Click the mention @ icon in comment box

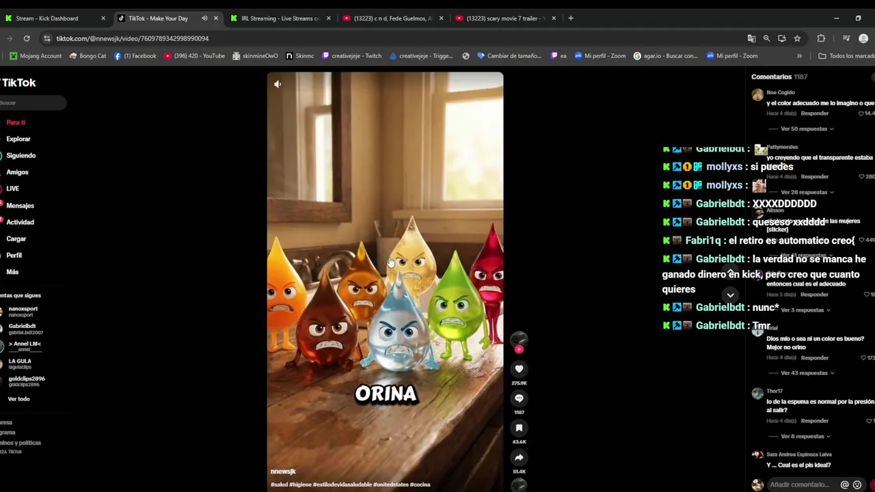[x=845, y=485]
